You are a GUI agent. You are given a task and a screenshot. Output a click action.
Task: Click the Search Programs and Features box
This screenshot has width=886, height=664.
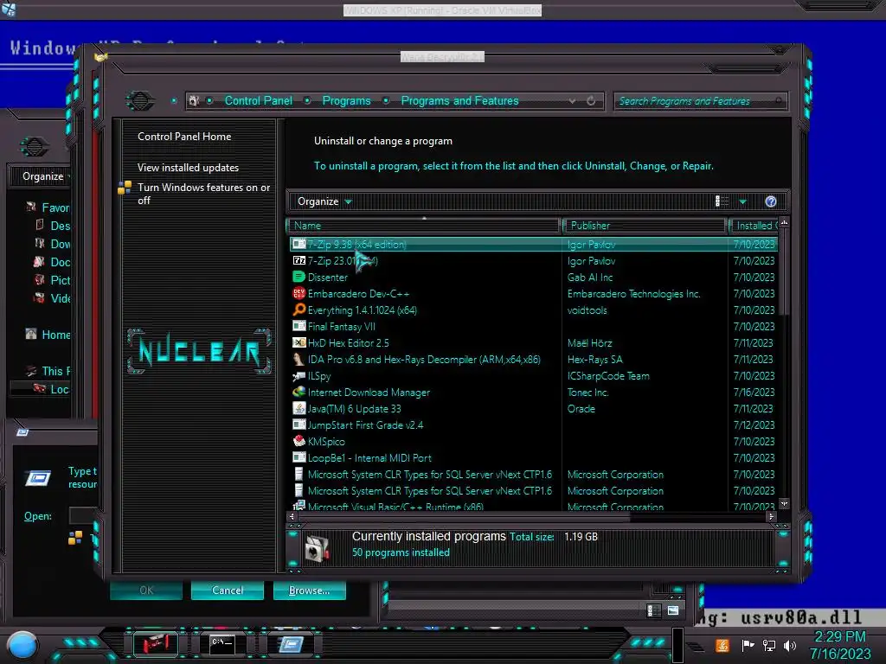pos(699,101)
